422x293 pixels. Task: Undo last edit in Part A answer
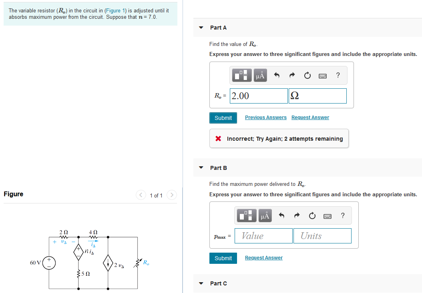277,75
